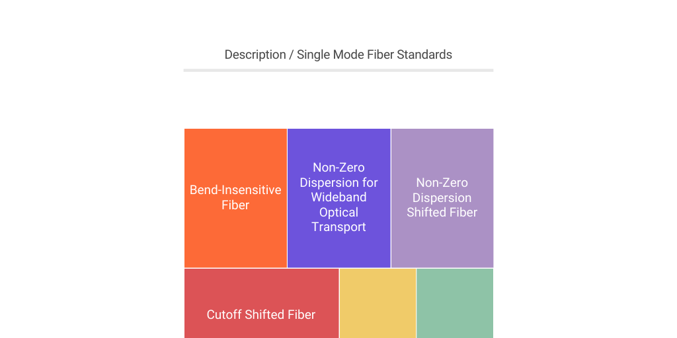Click the unlabeled green treemap tile
The width and height of the screenshot is (677, 338).
pos(455,303)
